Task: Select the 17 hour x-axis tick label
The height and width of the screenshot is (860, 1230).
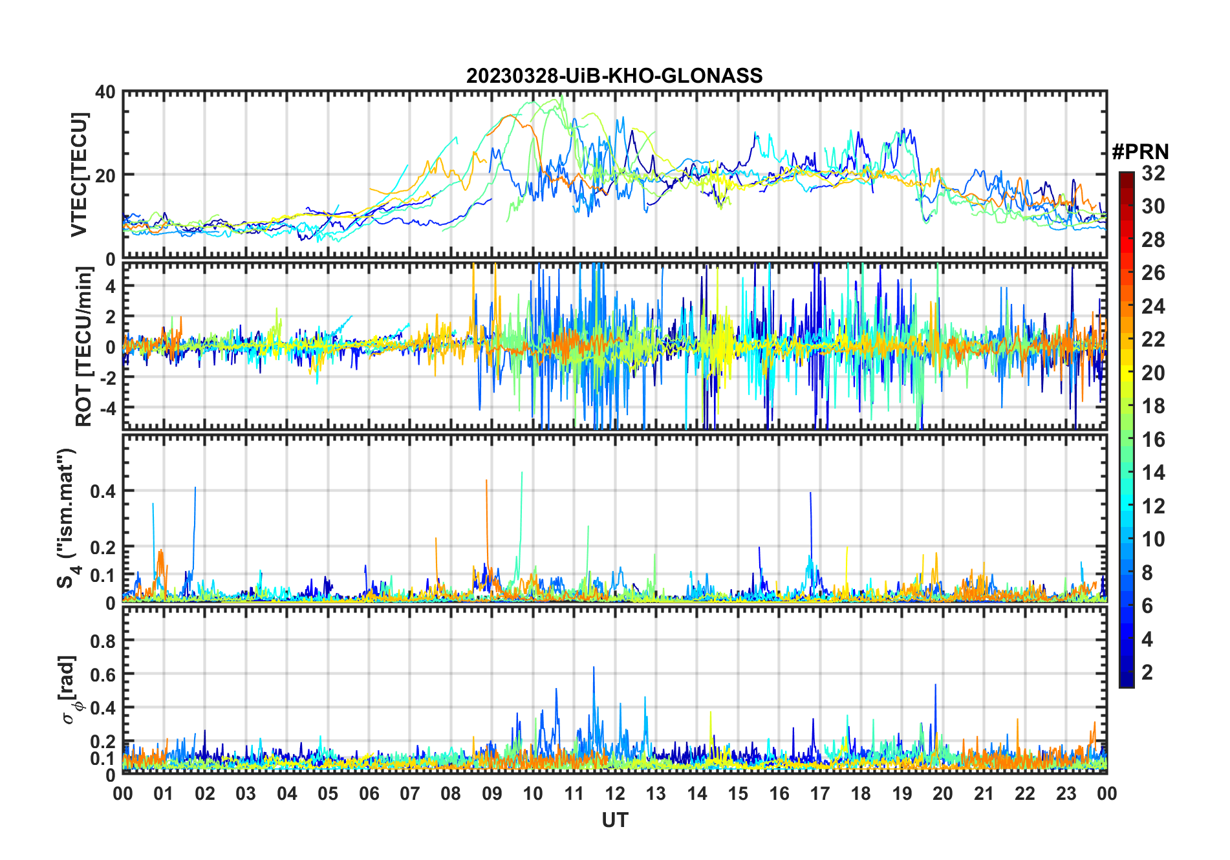Action: tap(820, 793)
